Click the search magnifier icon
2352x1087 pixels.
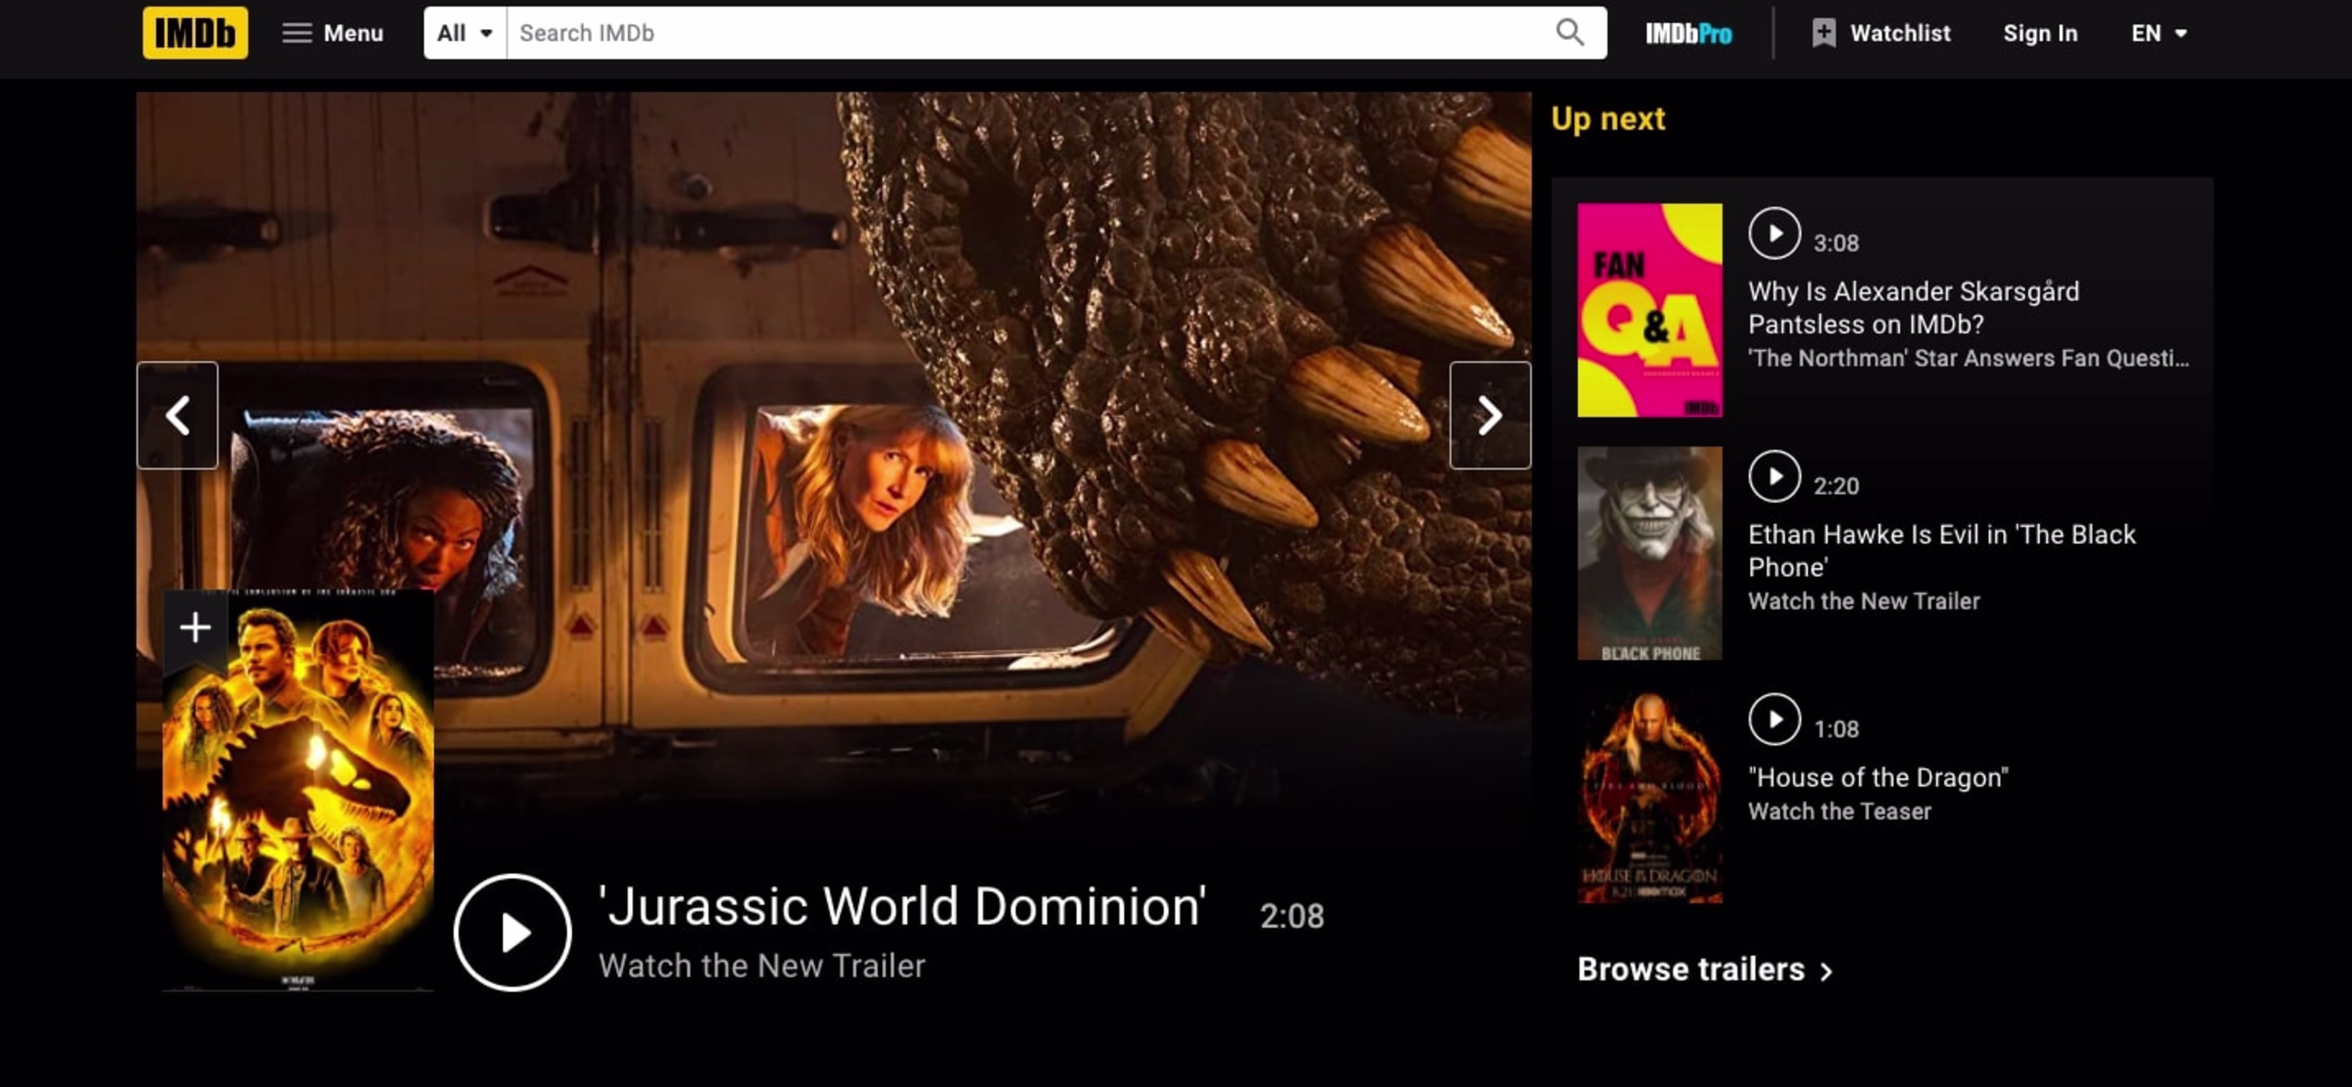pyautogui.click(x=1569, y=33)
